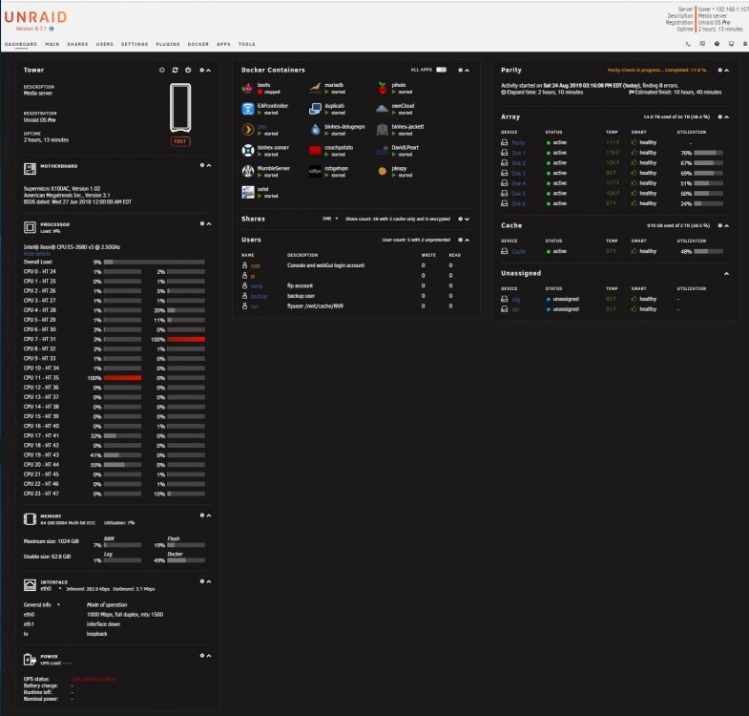Open the Plugins tab
Viewport: 749px width, 716px height.
[x=168, y=44]
